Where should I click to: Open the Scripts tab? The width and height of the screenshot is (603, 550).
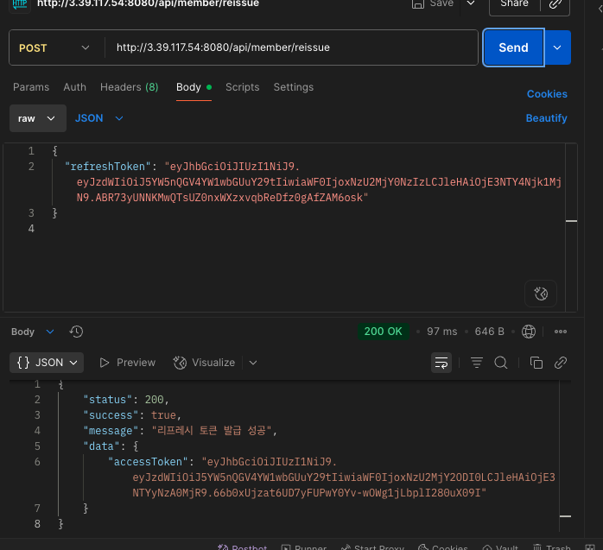242,87
